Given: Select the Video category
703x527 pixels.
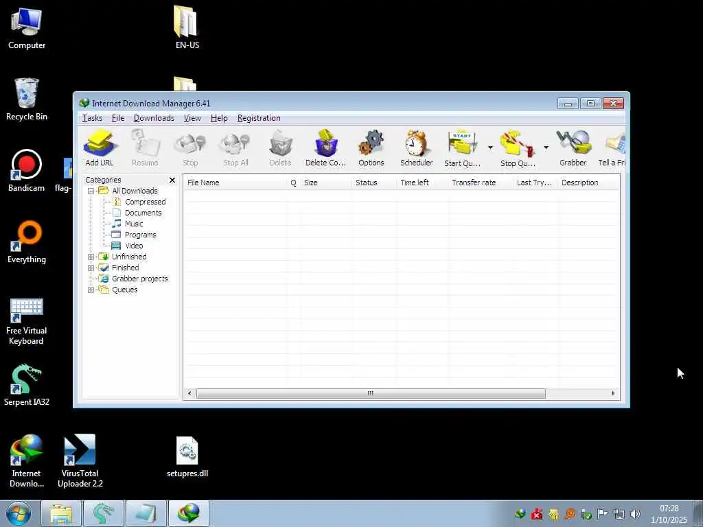Looking at the screenshot, I should pyautogui.click(x=134, y=246).
